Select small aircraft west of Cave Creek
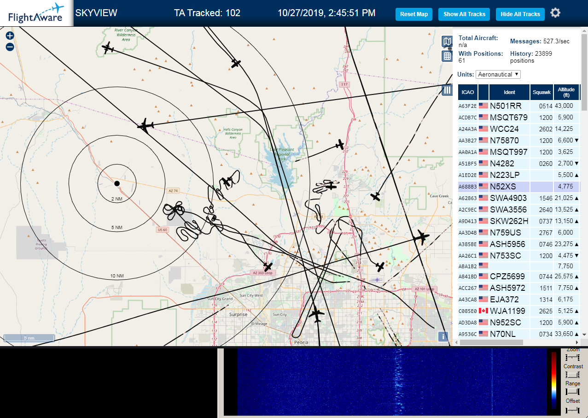Viewport: 588px width, 418px height. point(376,196)
